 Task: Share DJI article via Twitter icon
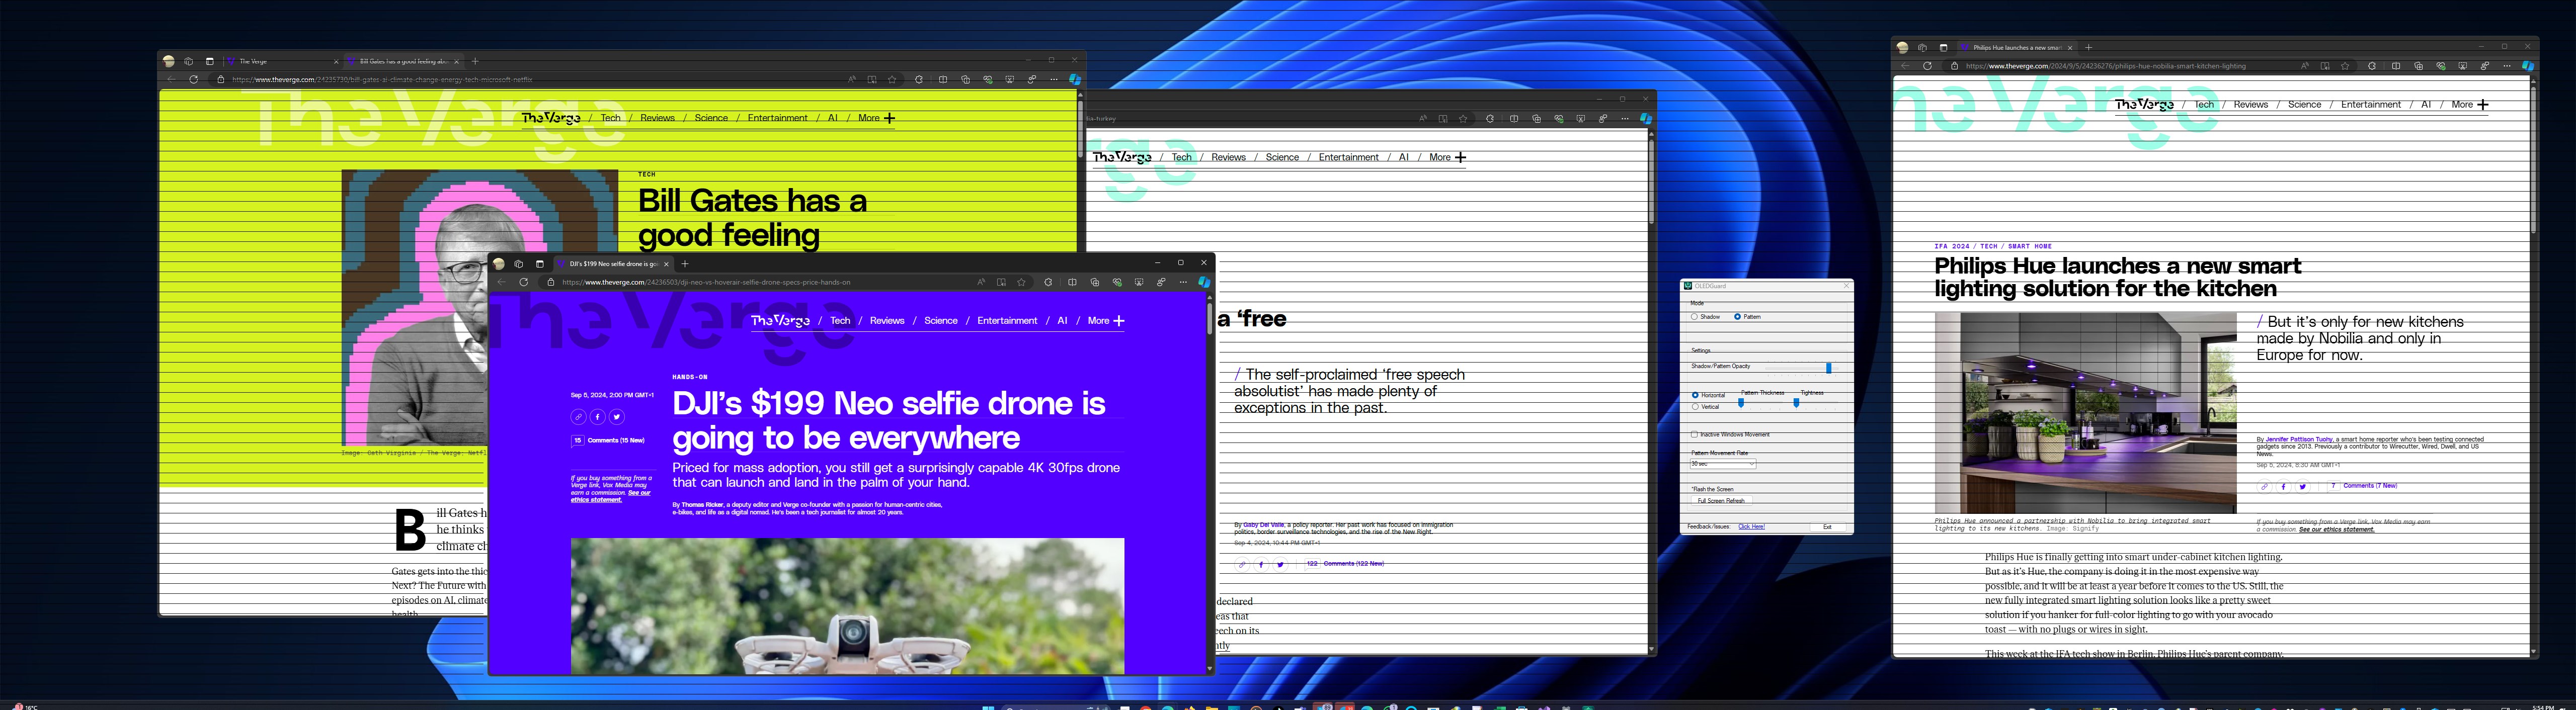point(616,417)
